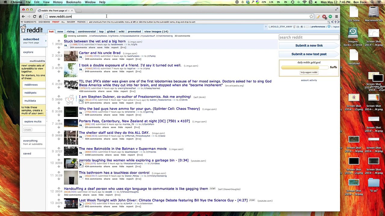Screen dimensions: 385x216
Task: Open the Spotlight search magnifier
Action: coord(372,2)
